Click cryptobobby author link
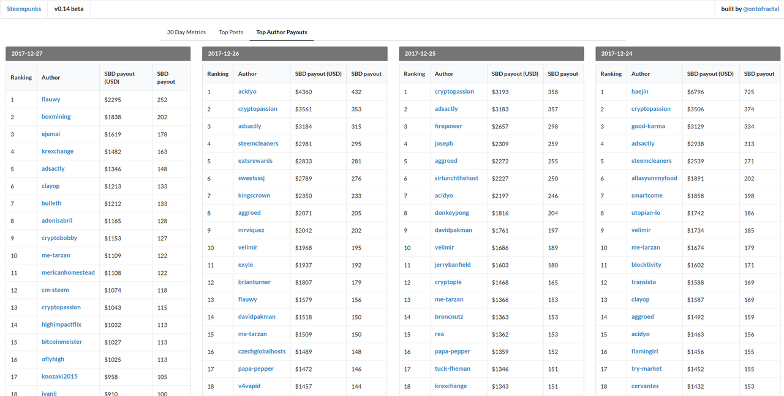784x396 pixels. [59, 238]
